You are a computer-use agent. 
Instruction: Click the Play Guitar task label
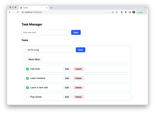click(36, 97)
